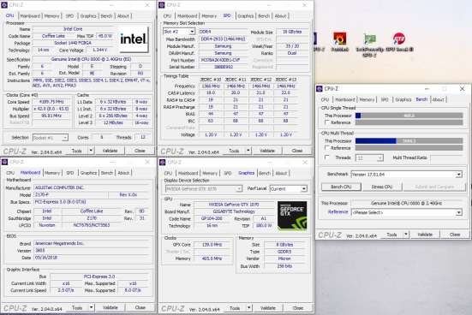Click the Stress CPU button

tap(382, 187)
